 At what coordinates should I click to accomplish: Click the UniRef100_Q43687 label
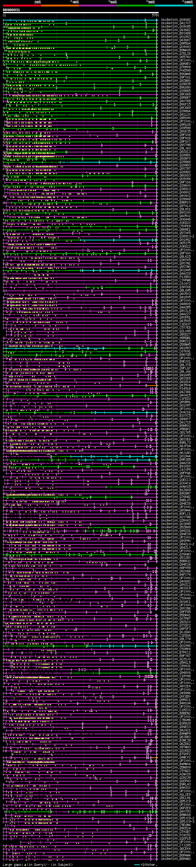point(176,40)
